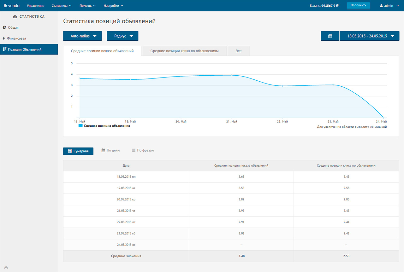The image size is (404, 272).
Task: Click the chart data point at 21. Май
Action: pyautogui.click(x=232, y=75)
